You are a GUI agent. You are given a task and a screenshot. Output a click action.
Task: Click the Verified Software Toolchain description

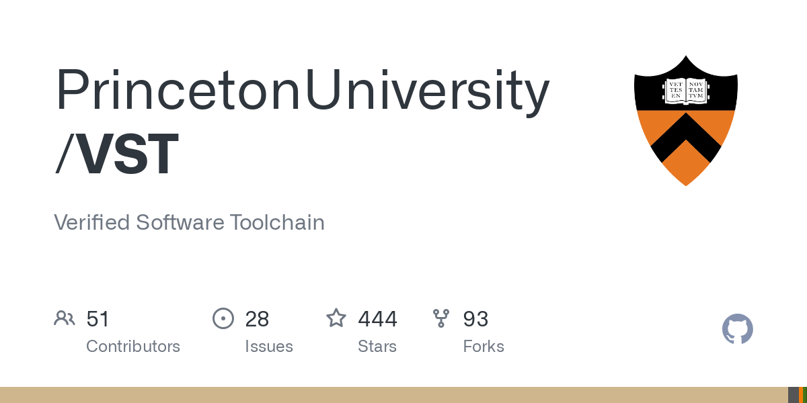(x=189, y=222)
